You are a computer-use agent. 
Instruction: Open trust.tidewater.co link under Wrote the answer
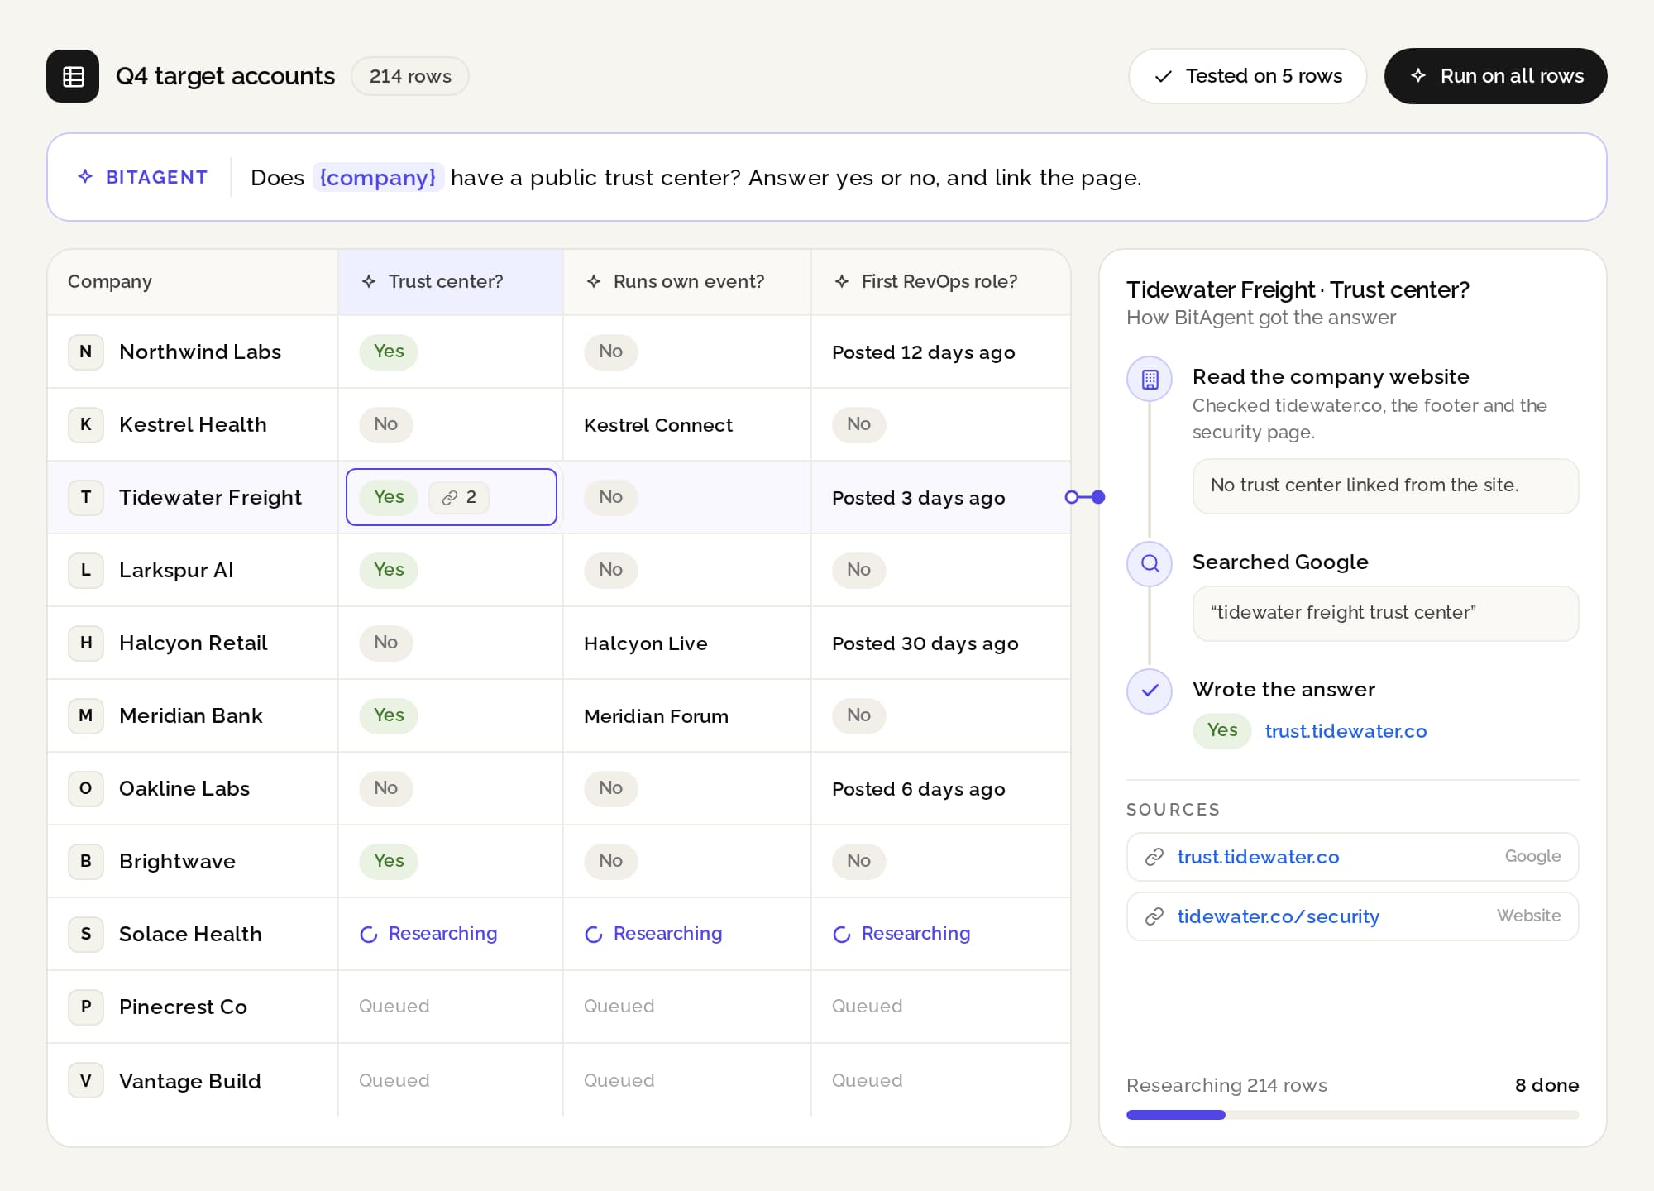(x=1346, y=731)
